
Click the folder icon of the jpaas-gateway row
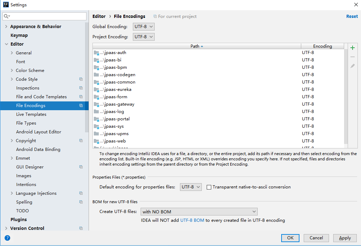pos(96,104)
